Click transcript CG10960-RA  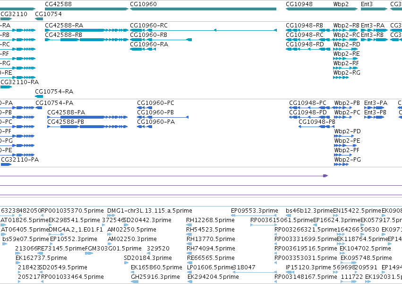[149, 44]
